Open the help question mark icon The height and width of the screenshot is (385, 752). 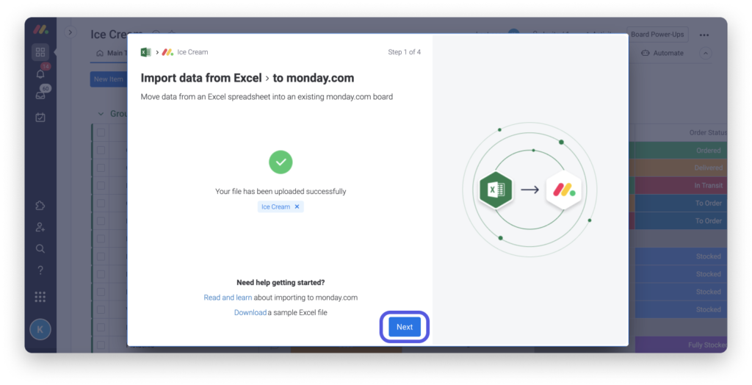point(40,270)
